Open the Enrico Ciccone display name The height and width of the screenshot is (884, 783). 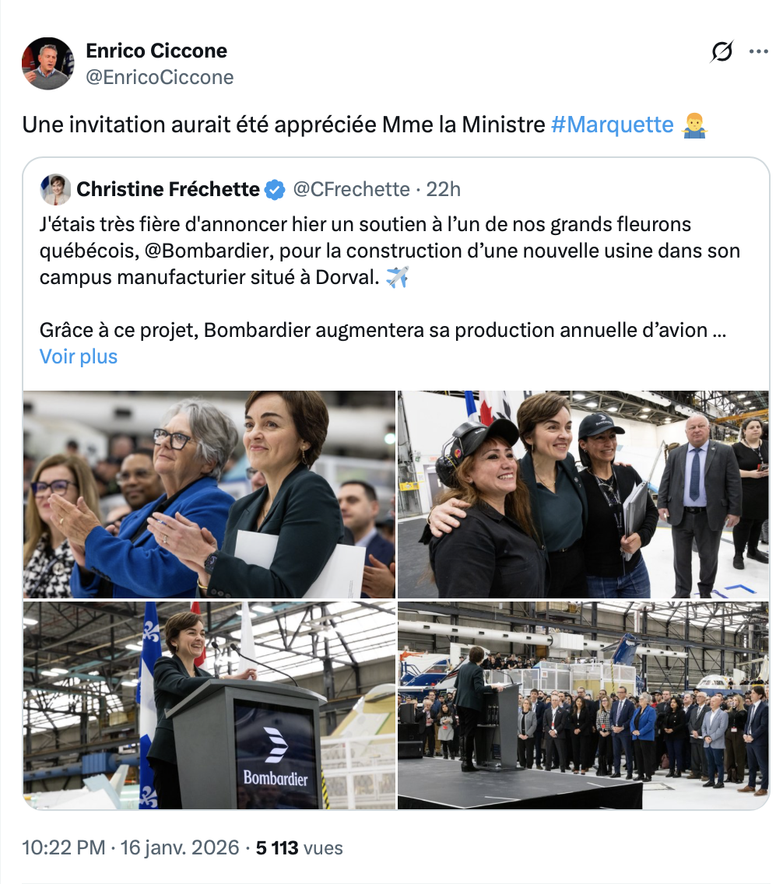click(x=156, y=51)
